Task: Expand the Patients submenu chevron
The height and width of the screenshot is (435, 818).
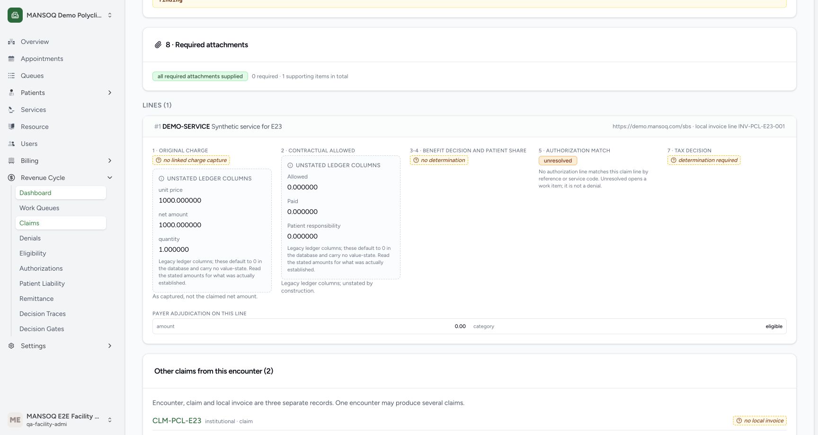Action: pyautogui.click(x=110, y=93)
